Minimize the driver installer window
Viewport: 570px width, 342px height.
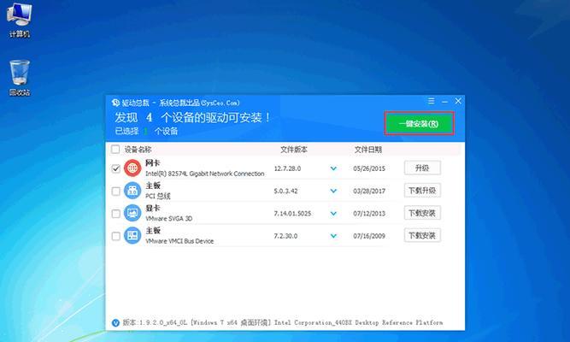click(444, 102)
